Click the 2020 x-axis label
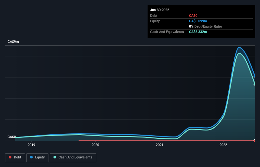The height and width of the screenshot is (167, 260). (95, 145)
